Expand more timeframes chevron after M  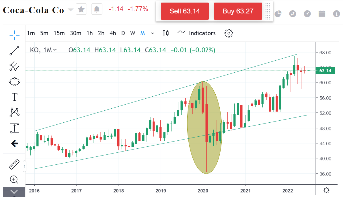point(153,33)
